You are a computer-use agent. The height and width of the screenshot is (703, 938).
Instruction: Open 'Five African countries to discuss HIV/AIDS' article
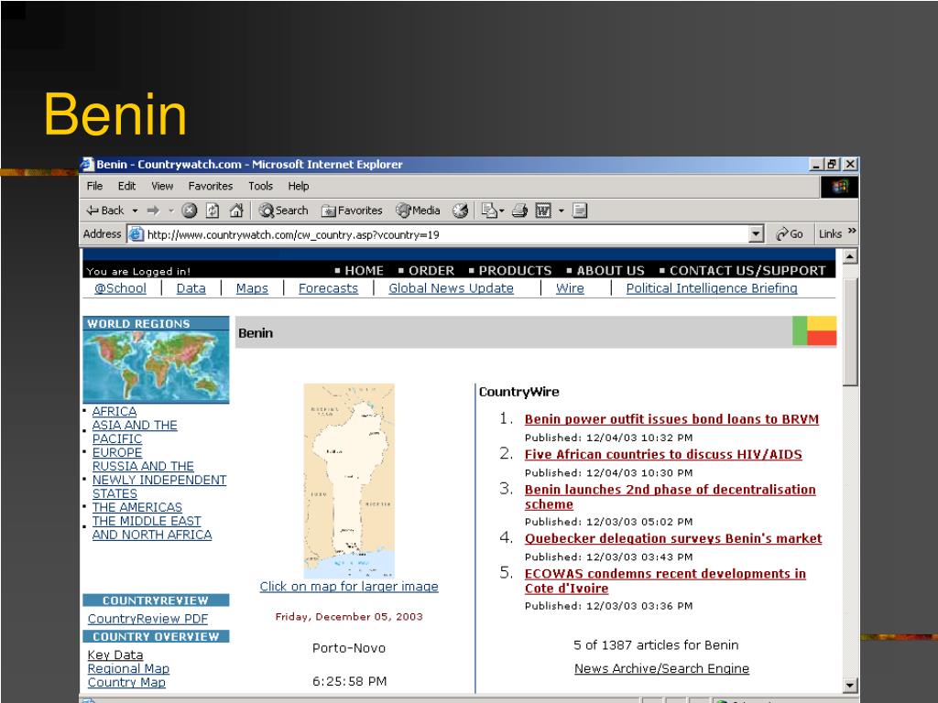[x=663, y=454]
